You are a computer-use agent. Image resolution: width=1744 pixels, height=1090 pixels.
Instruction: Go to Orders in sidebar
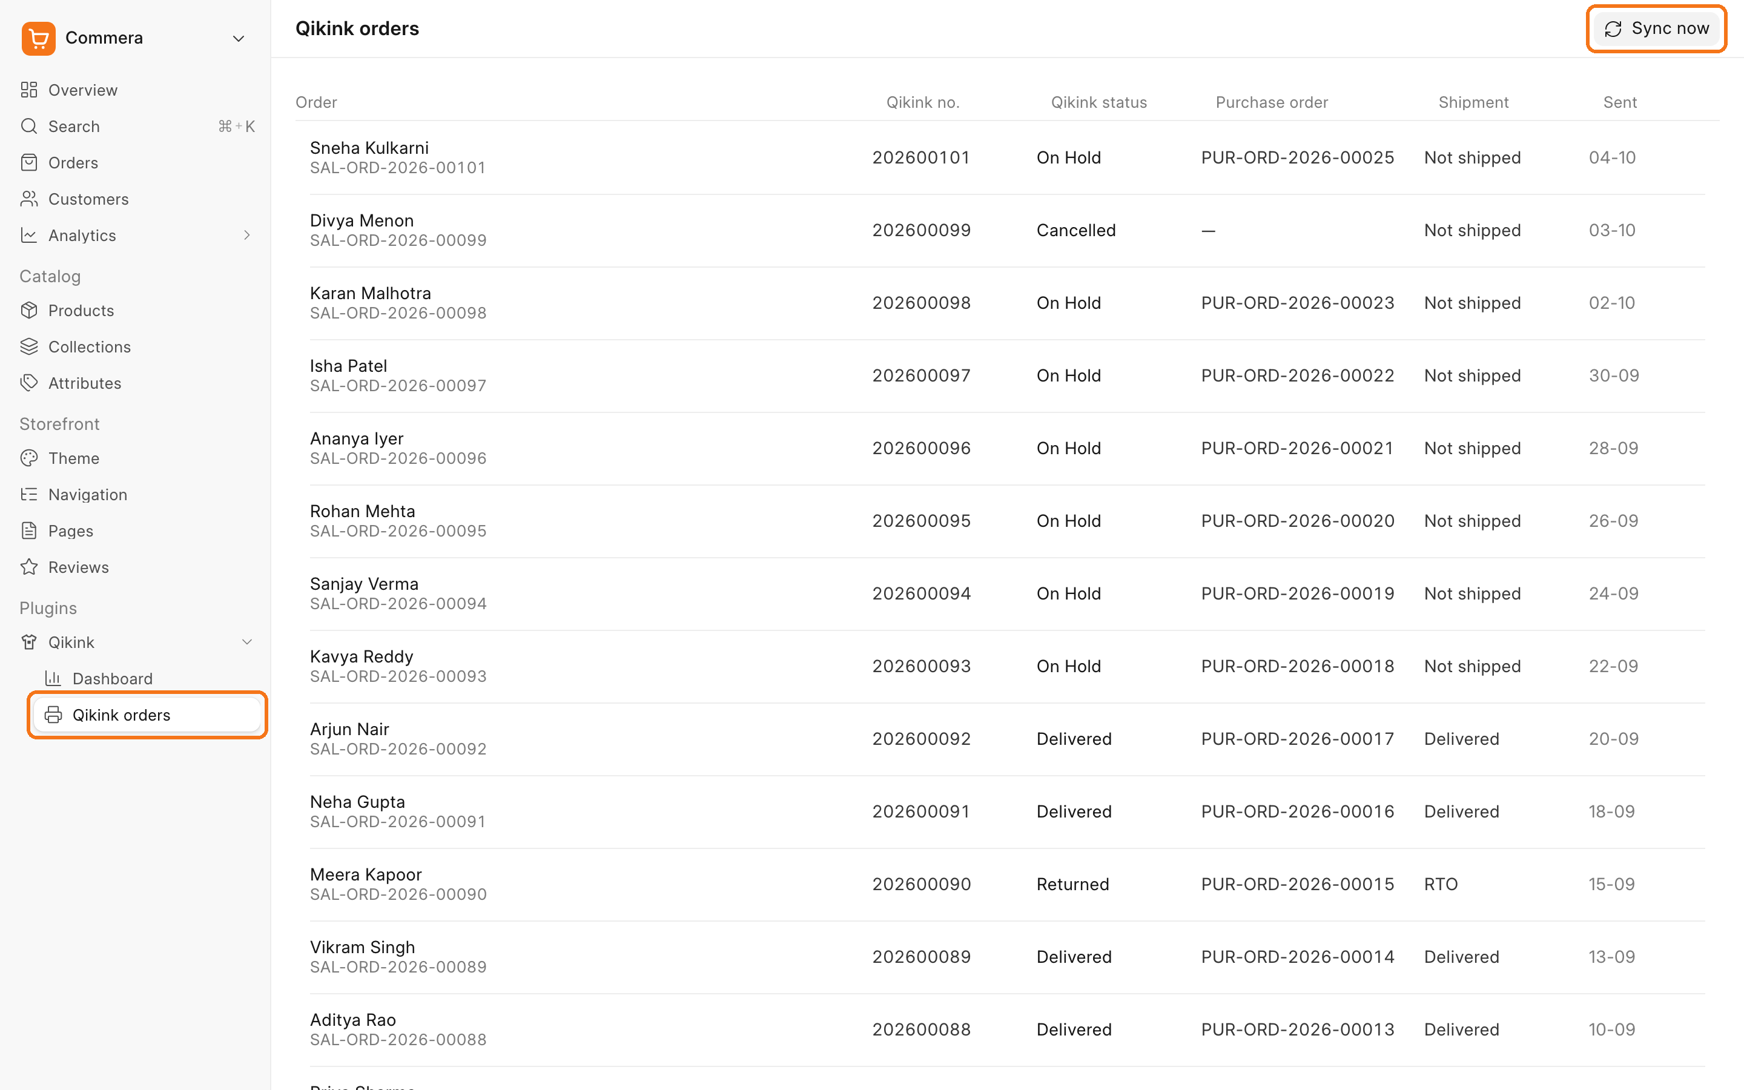(x=136, y=163)
